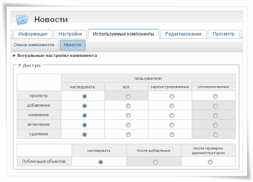The width and height of the screenshot is (253, 182).
Task: Select зарегистрированные for включение
Action: pos(172,125)
